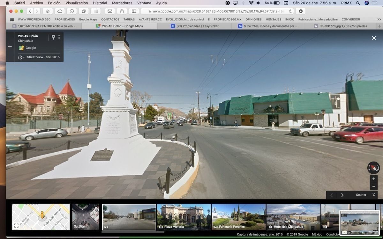Open the Safari home page button
Viewport: 383px width, 239px height.
coord(48,11)
